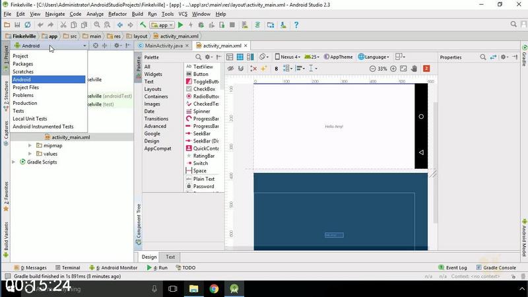Open File Explorer from taskbar
528x297 pixels.
click(x=193, y=288)
